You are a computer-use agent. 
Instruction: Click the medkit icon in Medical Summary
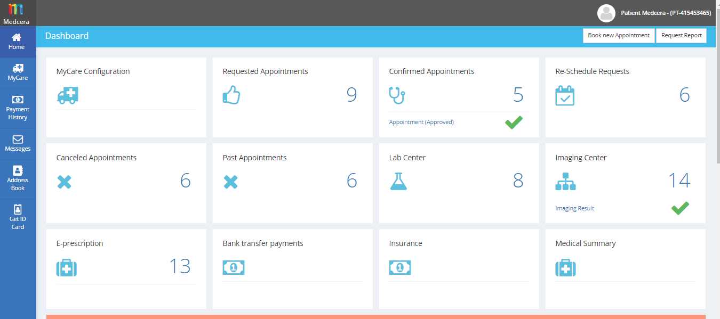coord(565,267)
